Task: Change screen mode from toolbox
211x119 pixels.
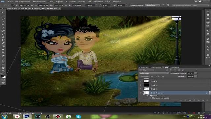Action: (x=3, y=83)
